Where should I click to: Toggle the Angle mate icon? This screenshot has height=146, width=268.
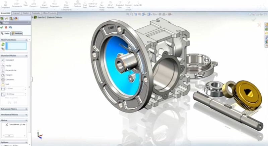[x=3, y=94]
